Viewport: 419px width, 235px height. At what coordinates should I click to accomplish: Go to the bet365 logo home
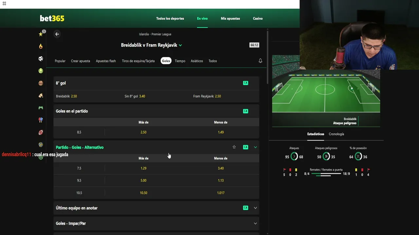[52, 18]
